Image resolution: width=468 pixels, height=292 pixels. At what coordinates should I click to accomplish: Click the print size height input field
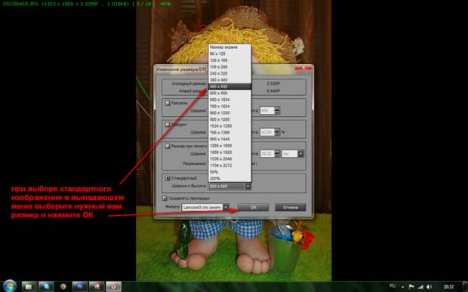tap(267, 154)
